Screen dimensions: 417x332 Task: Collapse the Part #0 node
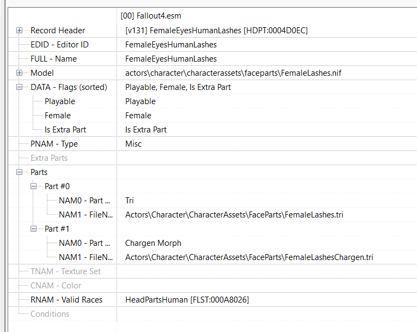click(x=33, y=186)
